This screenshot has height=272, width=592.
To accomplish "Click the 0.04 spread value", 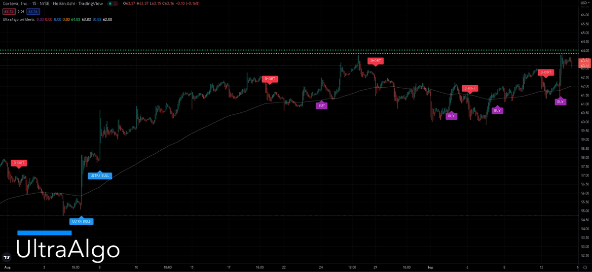I will pos(20,11).
